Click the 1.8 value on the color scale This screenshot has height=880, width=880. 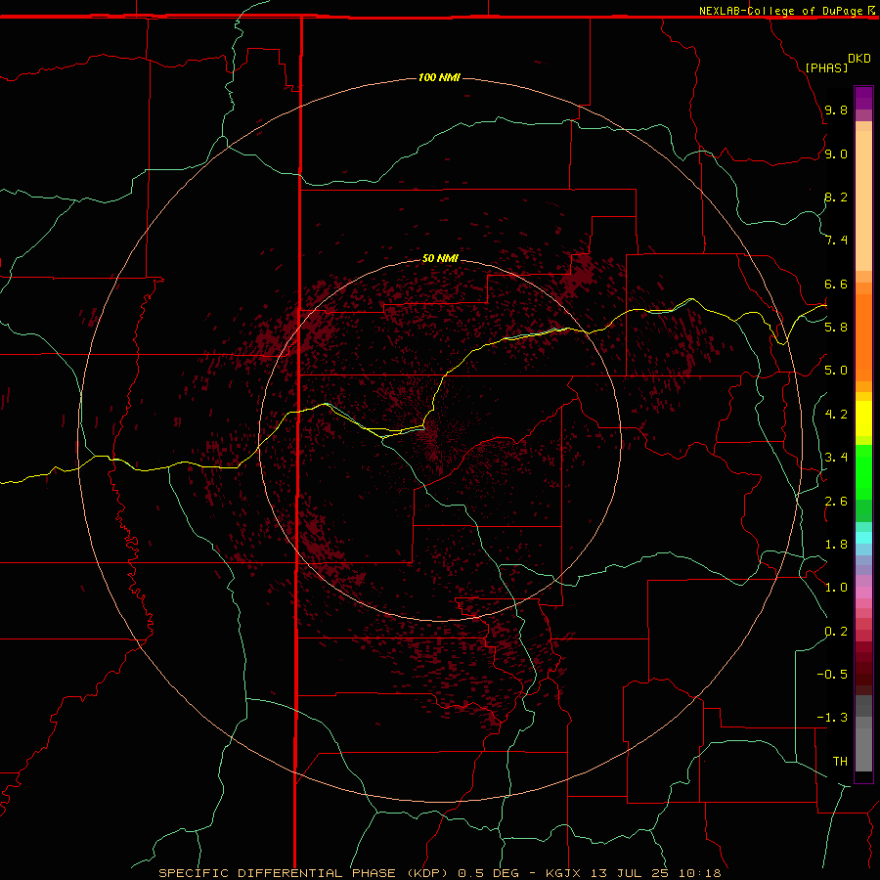[836, 545]
